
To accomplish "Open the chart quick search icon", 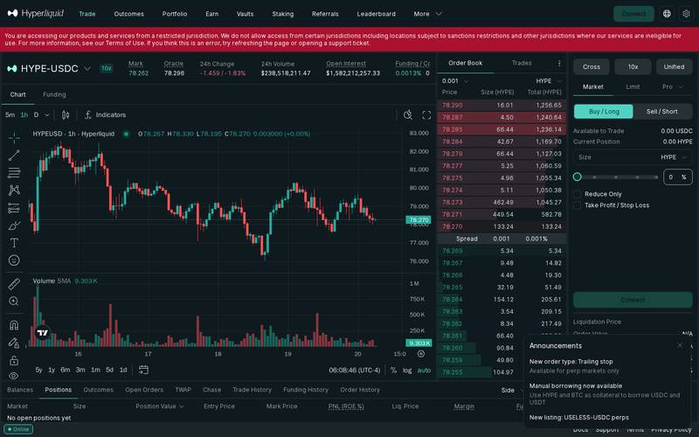I will pyautogui.click(x=407, y=115).
